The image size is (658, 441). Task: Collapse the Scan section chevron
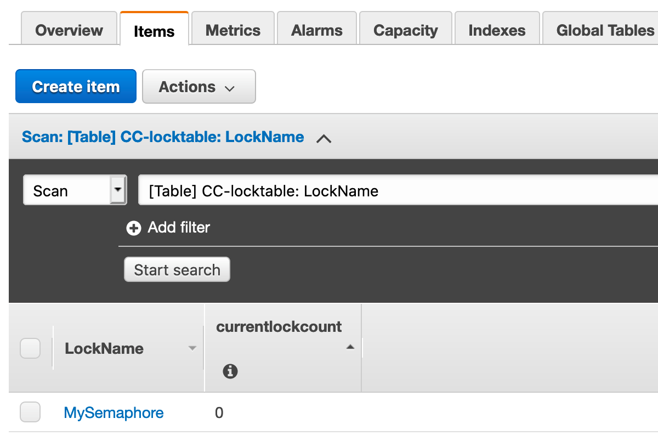[324, 138]
